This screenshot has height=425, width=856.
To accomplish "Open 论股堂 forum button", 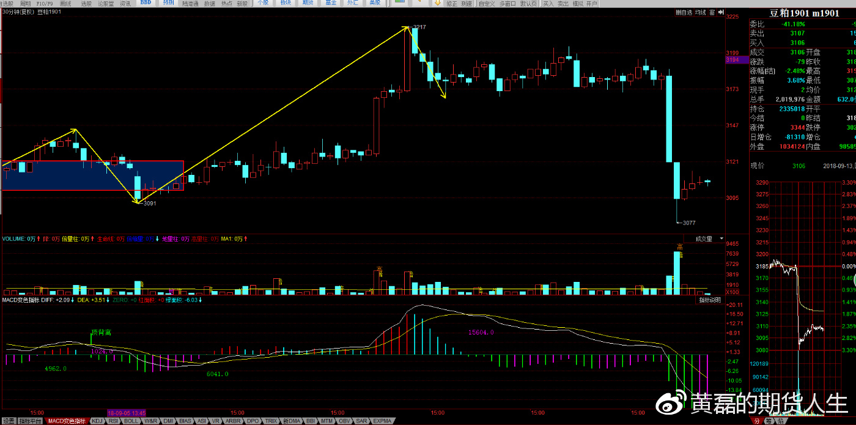I will click(x=106, y=3).
